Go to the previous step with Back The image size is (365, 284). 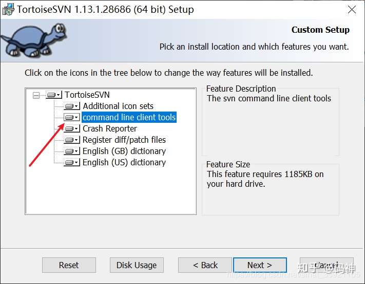point(205,265)
